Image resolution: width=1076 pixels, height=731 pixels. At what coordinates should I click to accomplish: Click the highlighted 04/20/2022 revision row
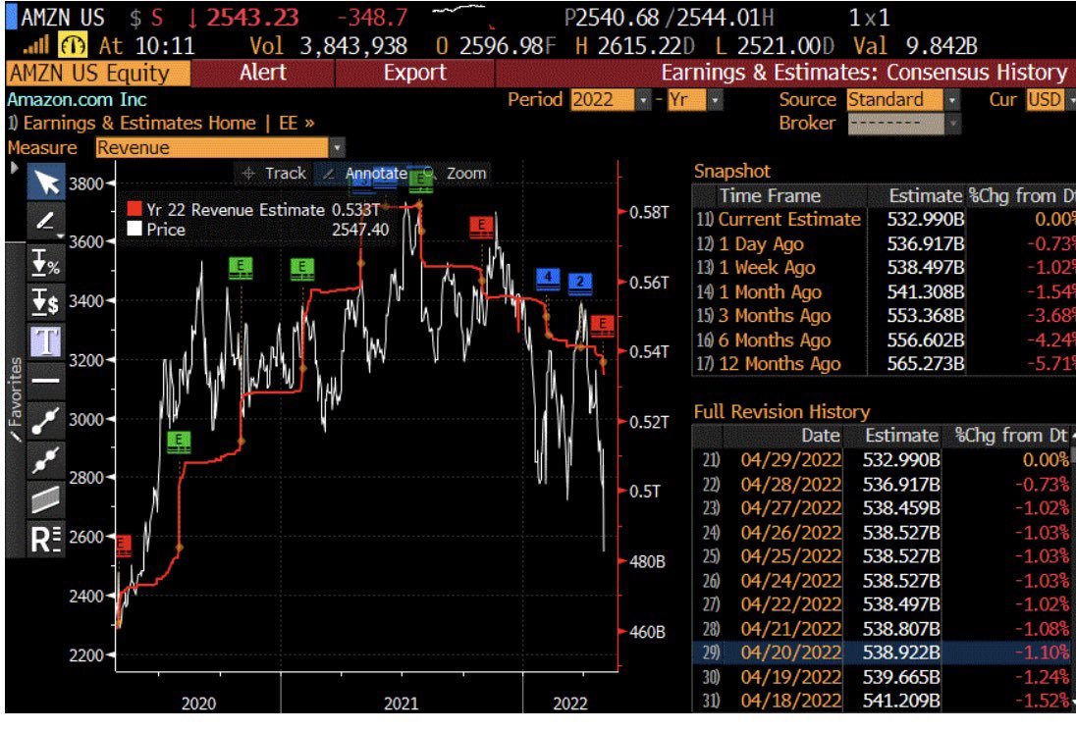click(881, 652)
